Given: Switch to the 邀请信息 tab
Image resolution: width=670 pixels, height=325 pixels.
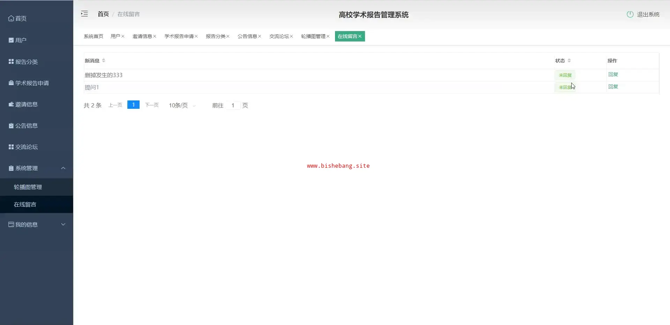Looking at the screenshot, I should point(142,36).
